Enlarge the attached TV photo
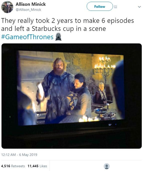 (x=72, y=96)
